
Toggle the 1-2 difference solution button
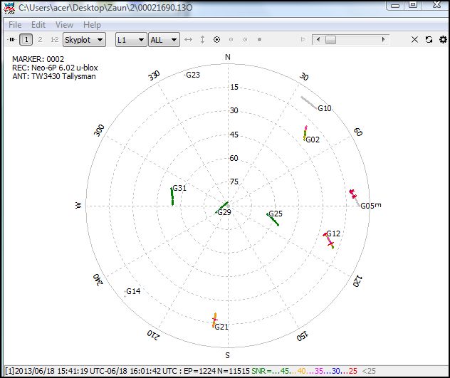[54, 40]
